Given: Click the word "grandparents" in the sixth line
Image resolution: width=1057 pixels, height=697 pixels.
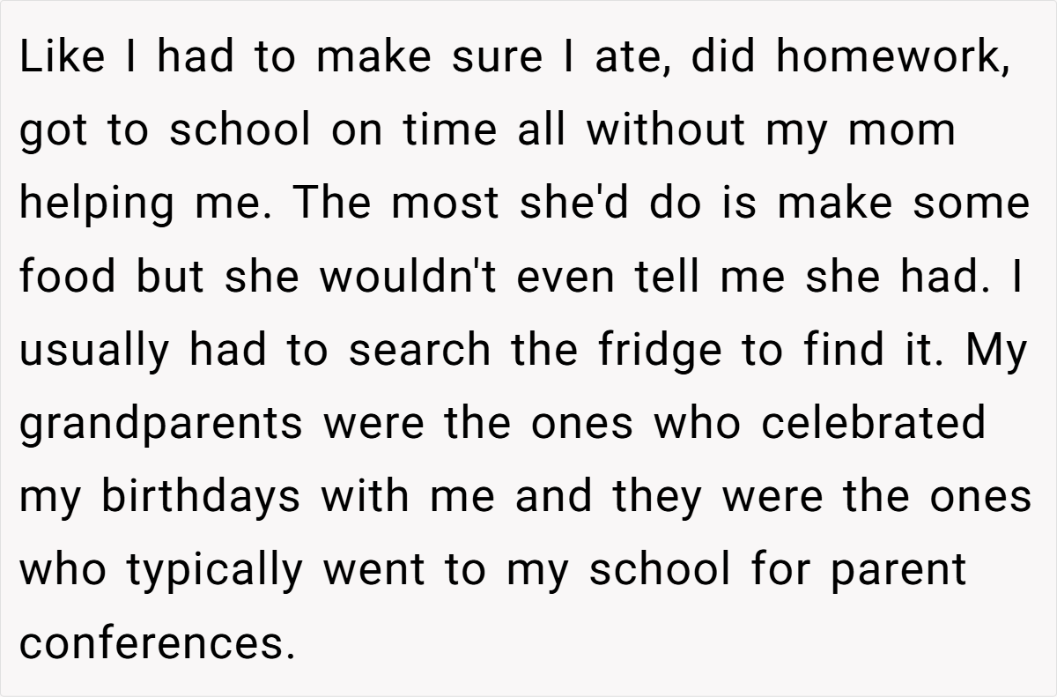Looking at the screenshot, I should pyautogui.click(x=160, y=424).
